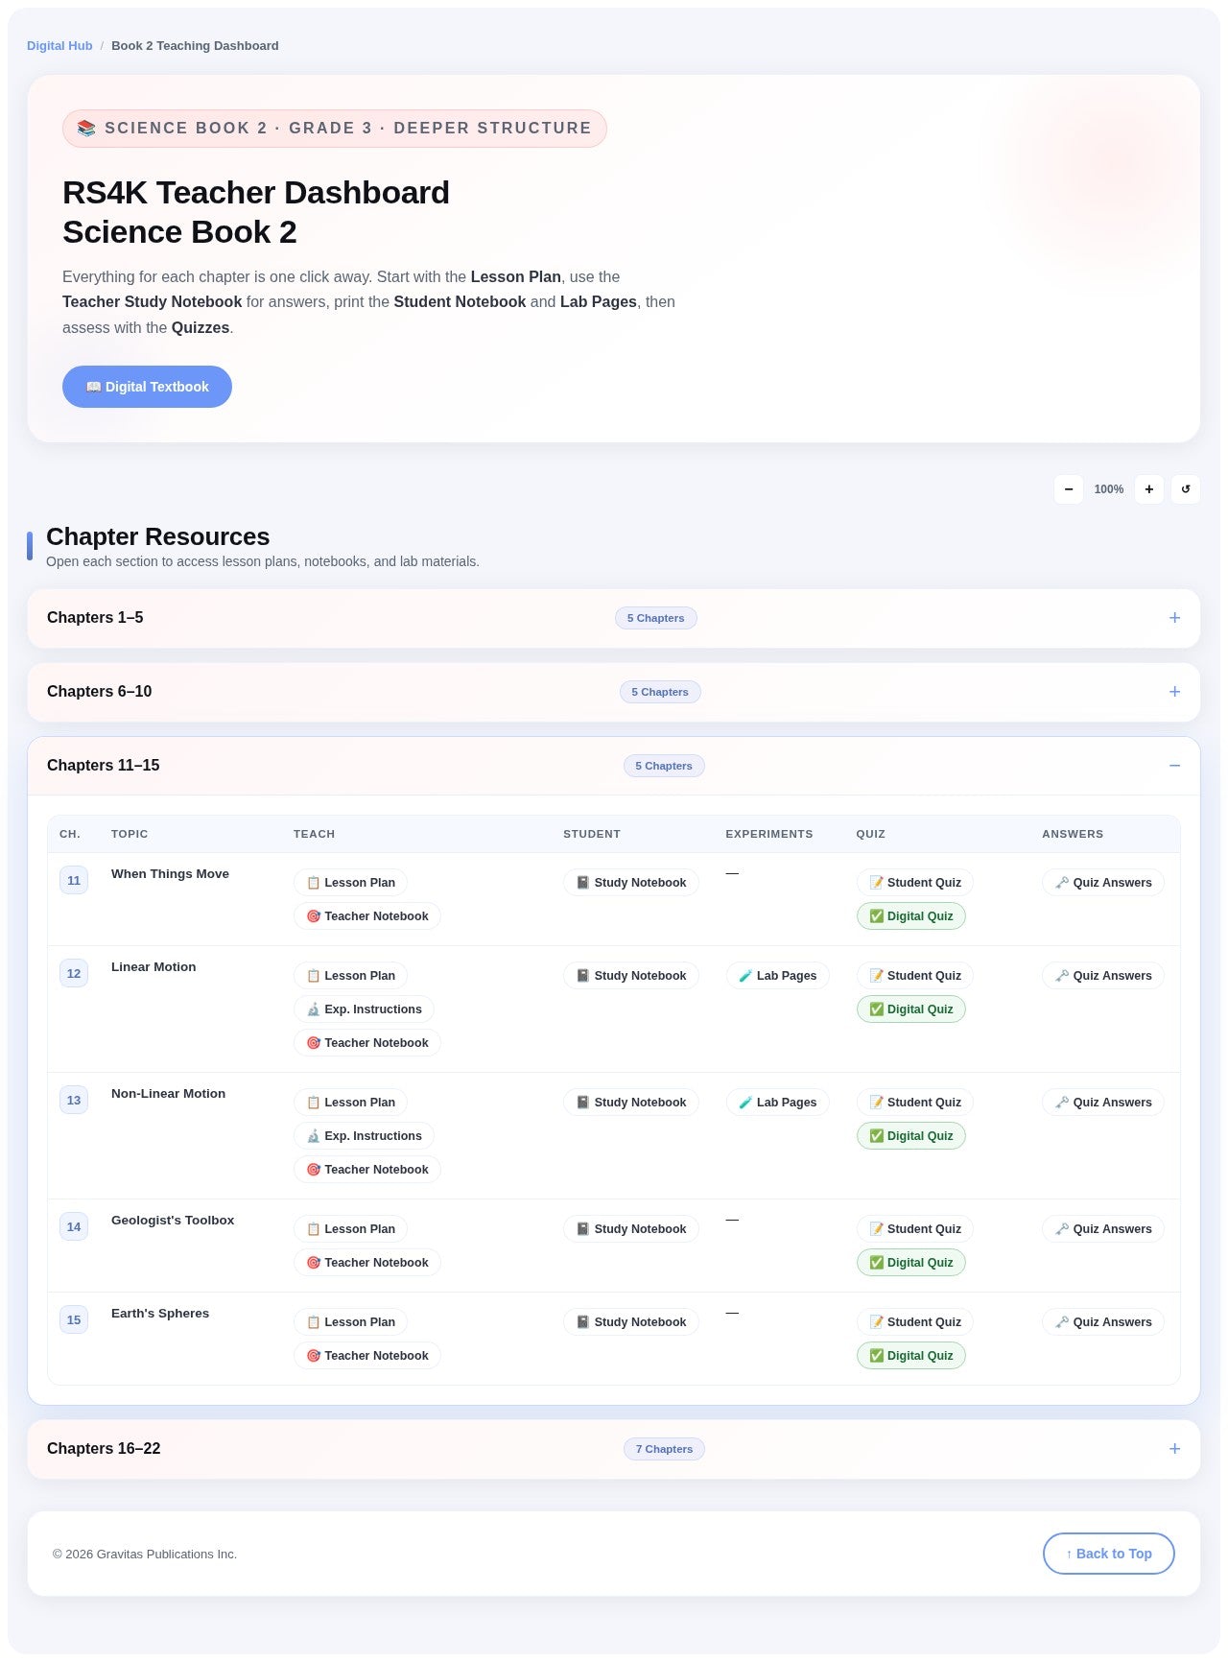Launch Digital Quiz for chapter 11
Screen dimensions: 1228x1662
click(x=910, y=916)
